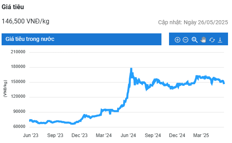Click the line's last point, May 2025
Viewport: 232px width, 143px height.
click(x=224, y=83)
